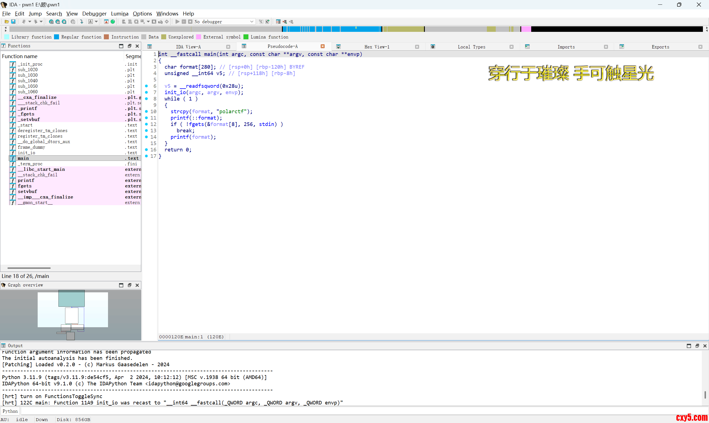The width and height of the screenshot is (709, 423).
Task: Toggle breakpoint dot on line 6
Action: coord(146,86)
